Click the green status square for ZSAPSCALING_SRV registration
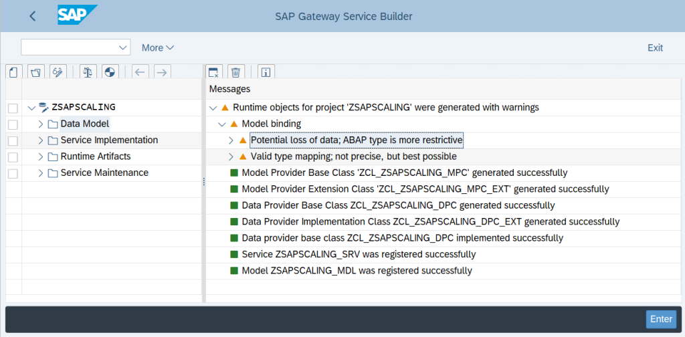The height and width of the screenshot is (337, 685). click(233, 254)
